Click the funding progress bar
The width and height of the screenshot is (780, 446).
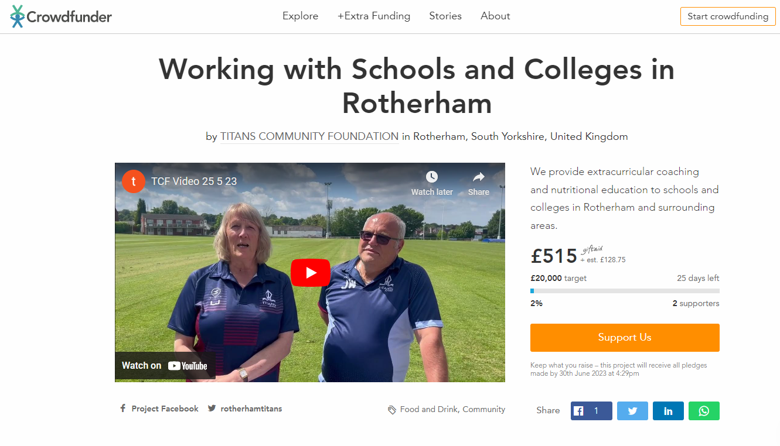(625, 291)
